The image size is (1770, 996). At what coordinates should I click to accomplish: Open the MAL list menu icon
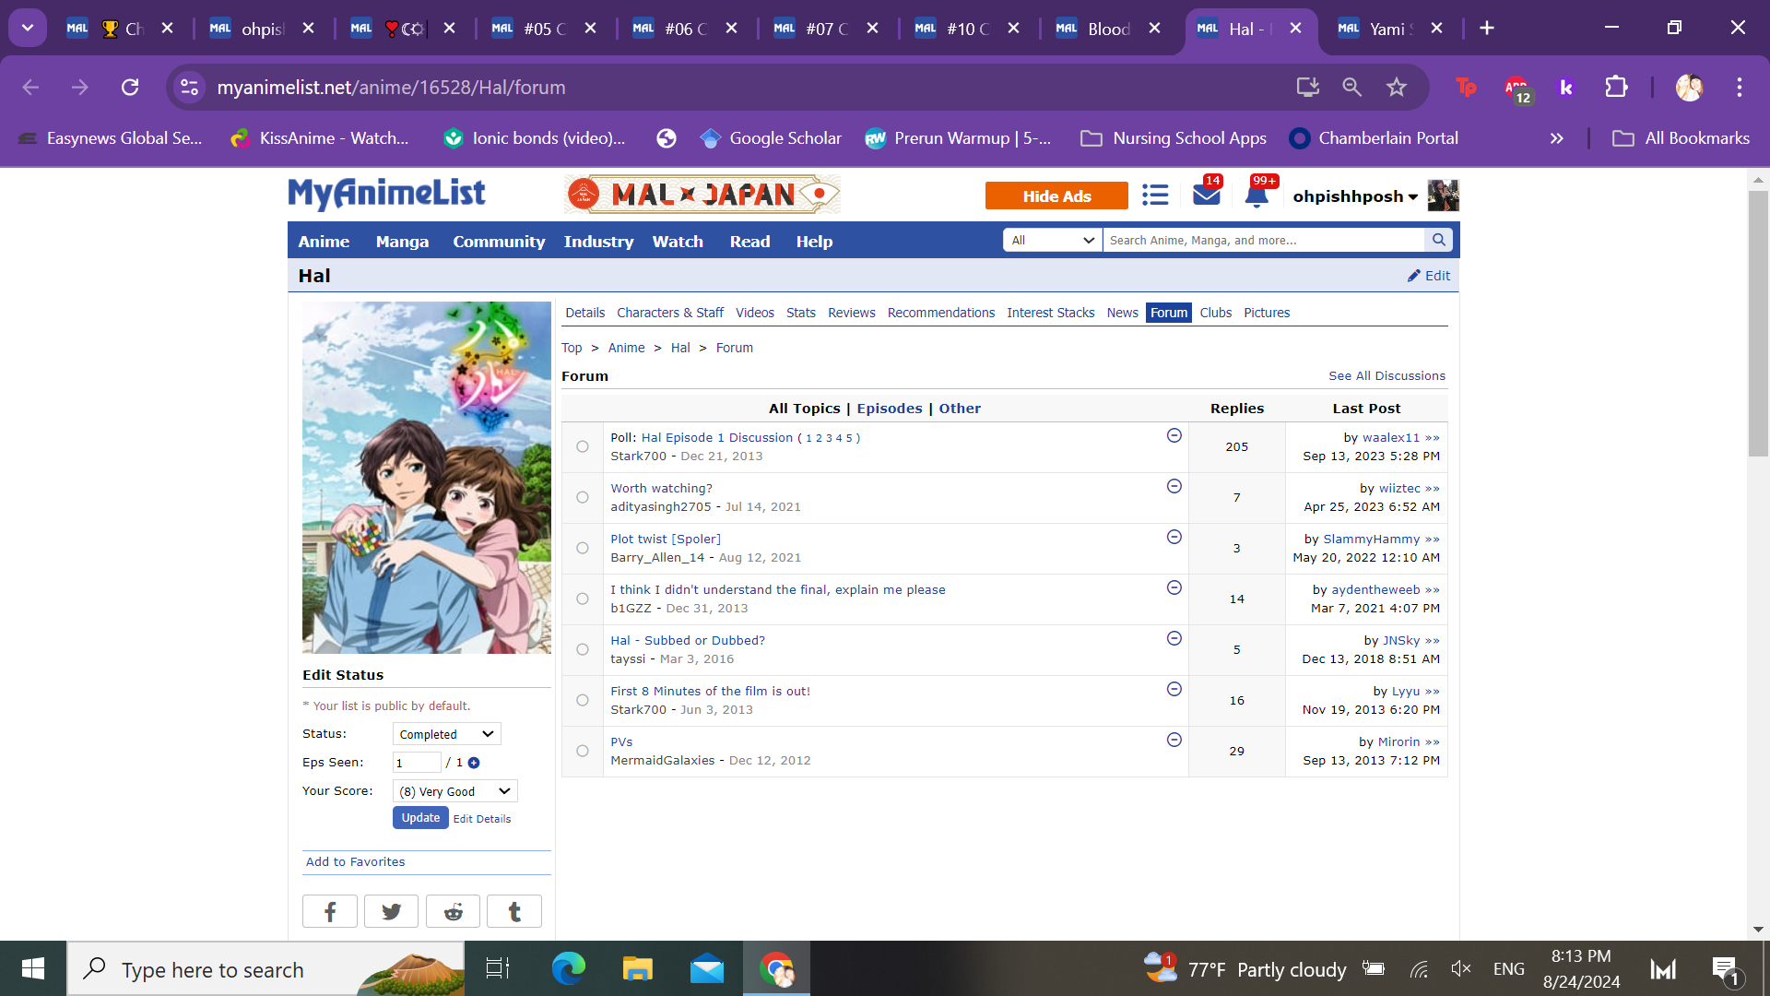(x=1155, y=196)
